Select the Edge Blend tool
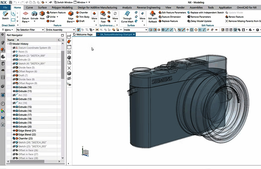261x169 pixels. [71, 17]
